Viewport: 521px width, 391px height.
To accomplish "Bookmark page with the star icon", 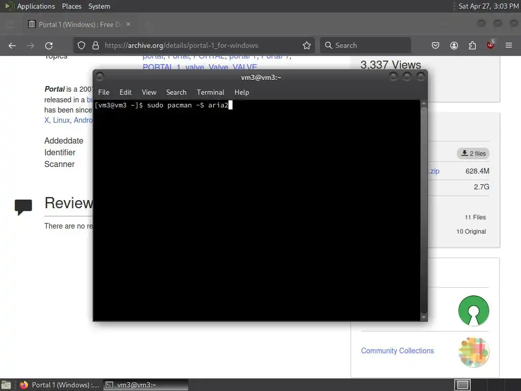I will coord(307,45).
